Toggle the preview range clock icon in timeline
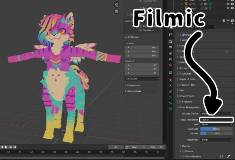The height and width of the screenshot is (160, 235). click(127, 147)
